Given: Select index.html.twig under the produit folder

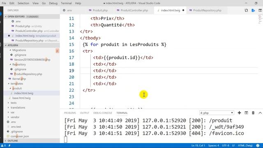Looking at the screenshot, I should click(x=23, y=93).
